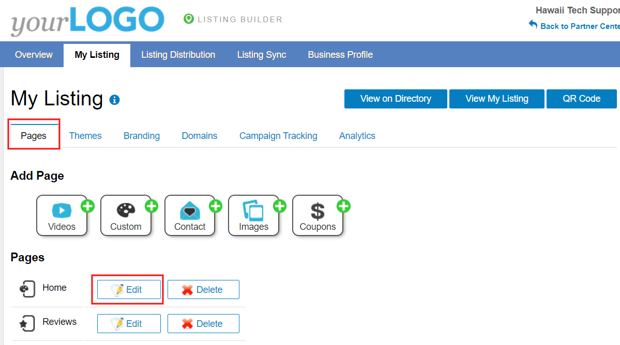Viewport: 620px width, 345px height.
Task: Add a Videos page
Action: click(62, 215)
